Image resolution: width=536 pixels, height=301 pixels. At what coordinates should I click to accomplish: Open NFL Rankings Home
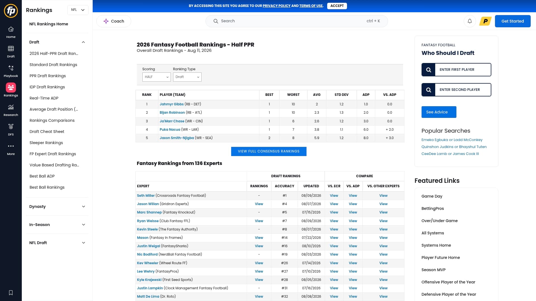click(49, 24)
